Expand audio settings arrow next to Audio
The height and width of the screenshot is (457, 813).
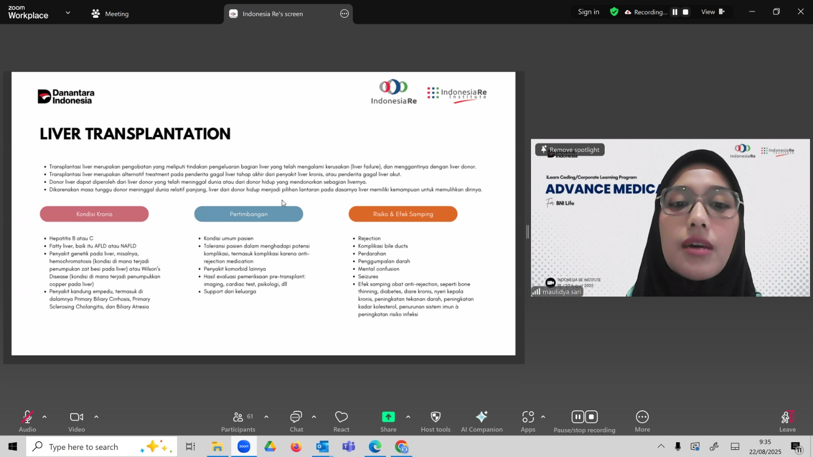coord(45,417)
